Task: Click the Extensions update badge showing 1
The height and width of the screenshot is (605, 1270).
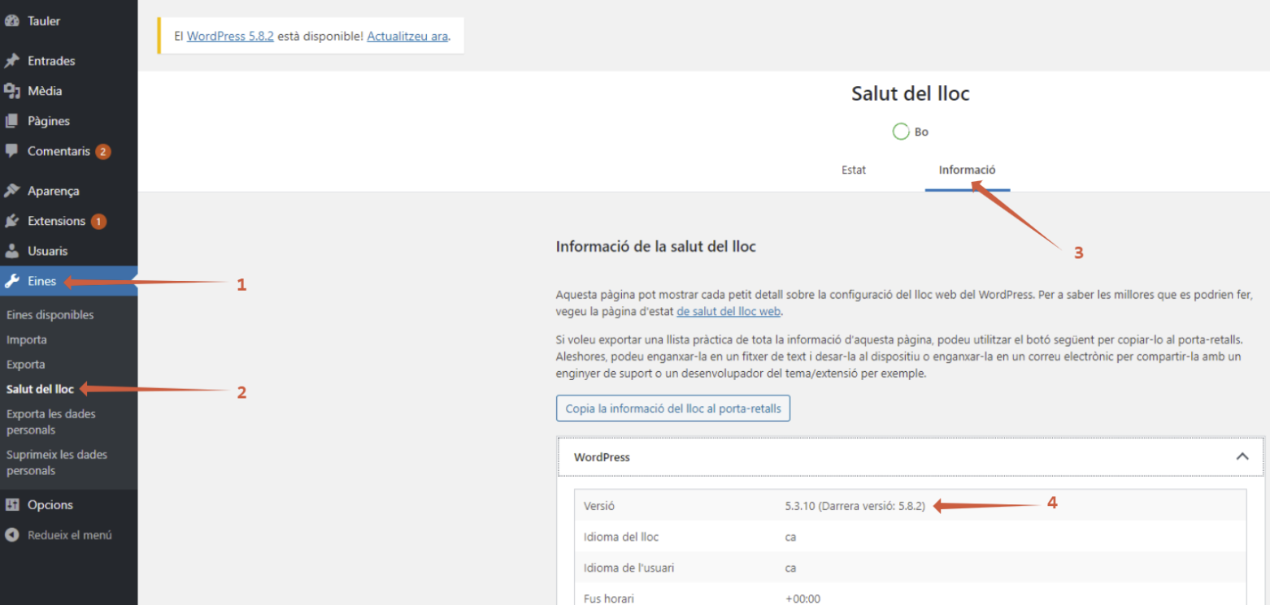Action: pyautogui.click(x=98, y=221)
